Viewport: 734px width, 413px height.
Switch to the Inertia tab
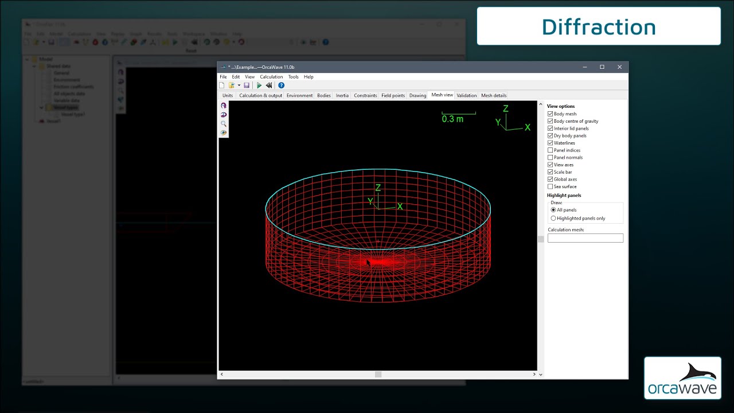pos(342,96)
